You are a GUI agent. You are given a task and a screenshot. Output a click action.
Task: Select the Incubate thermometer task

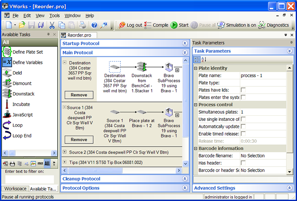7,104
